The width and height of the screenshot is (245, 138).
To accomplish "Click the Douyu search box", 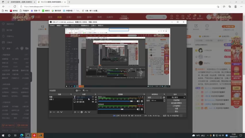I will coord(155,17).
